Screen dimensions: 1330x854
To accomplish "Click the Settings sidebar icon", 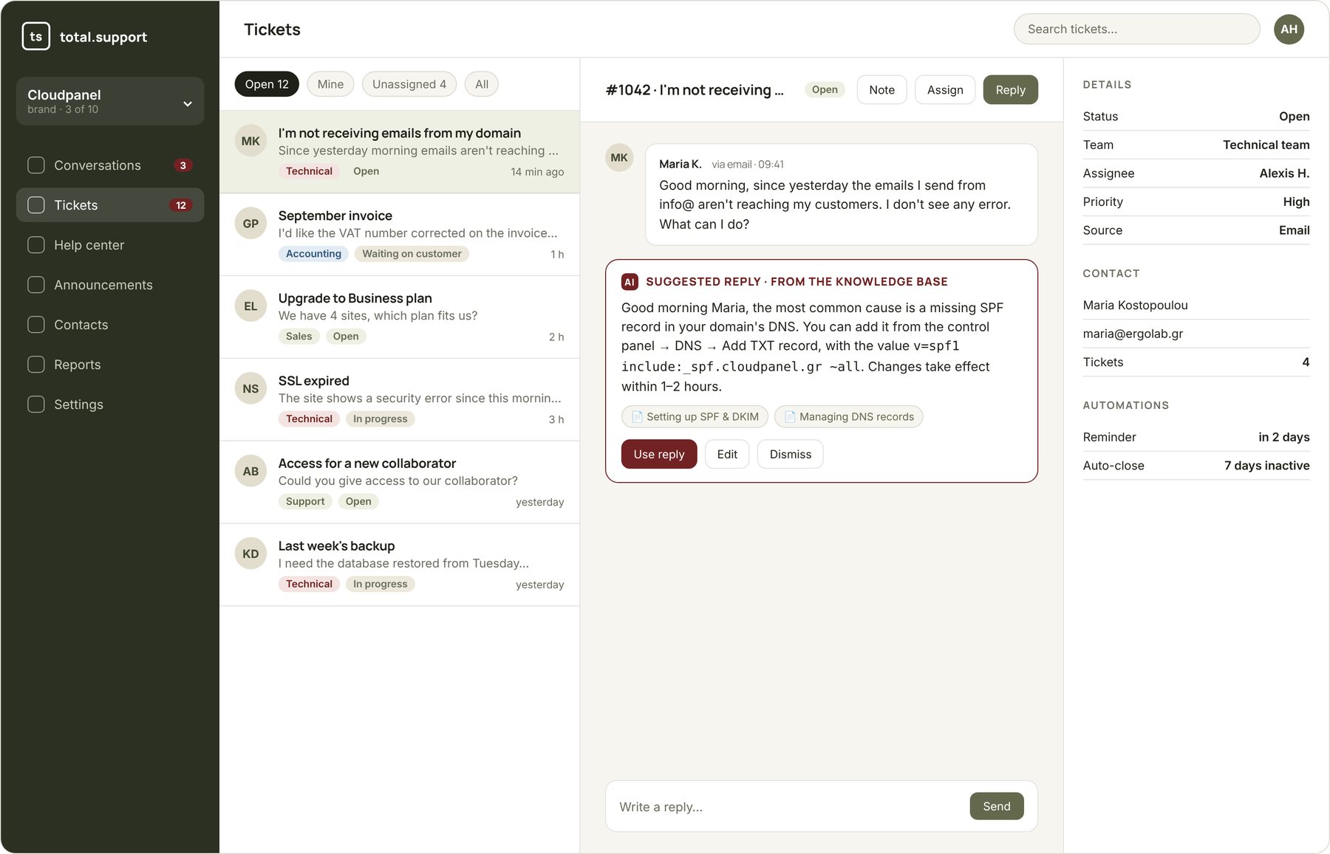I will [36, 404].
